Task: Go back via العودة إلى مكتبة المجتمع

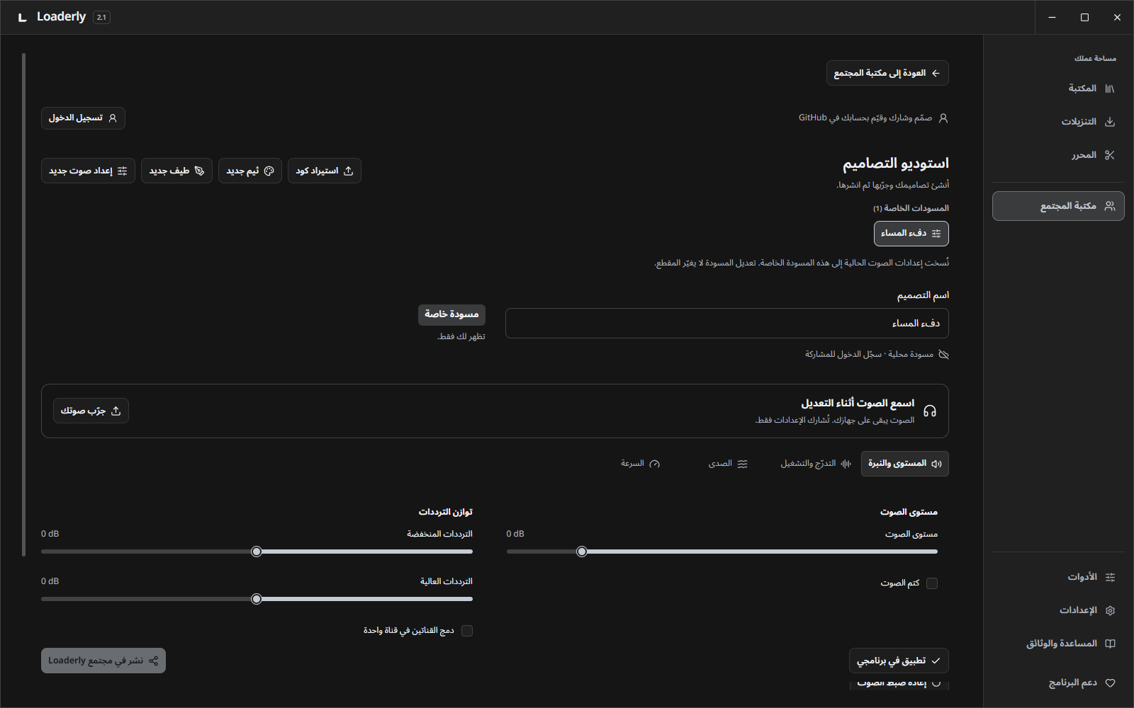Action: point(887,73)
